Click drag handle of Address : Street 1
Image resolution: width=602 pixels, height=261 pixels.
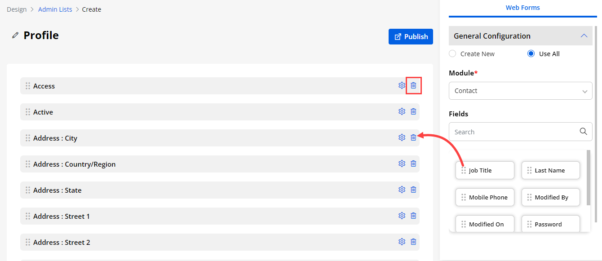[28, 216]
